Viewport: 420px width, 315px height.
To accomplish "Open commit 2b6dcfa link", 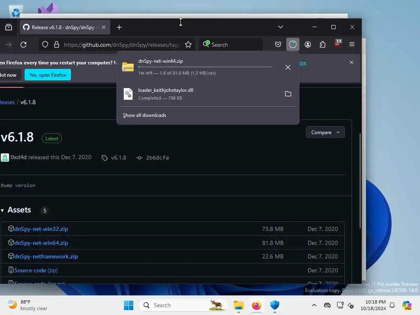I will coord(157,158).
